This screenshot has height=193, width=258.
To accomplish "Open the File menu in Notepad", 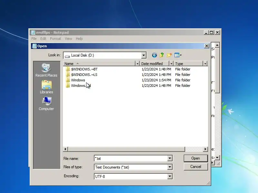I will pyautogui.click(x=34, y=39).
